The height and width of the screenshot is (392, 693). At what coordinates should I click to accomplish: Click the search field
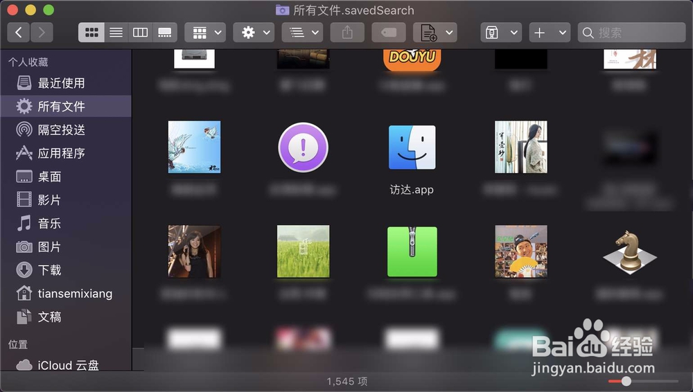point(631,33)
